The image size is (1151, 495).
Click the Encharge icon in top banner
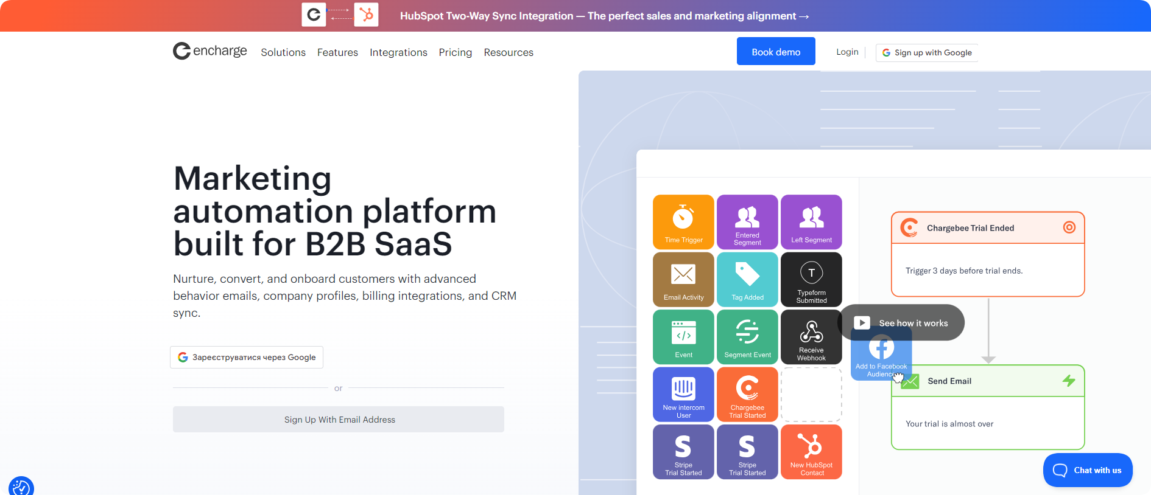[314, 15]
